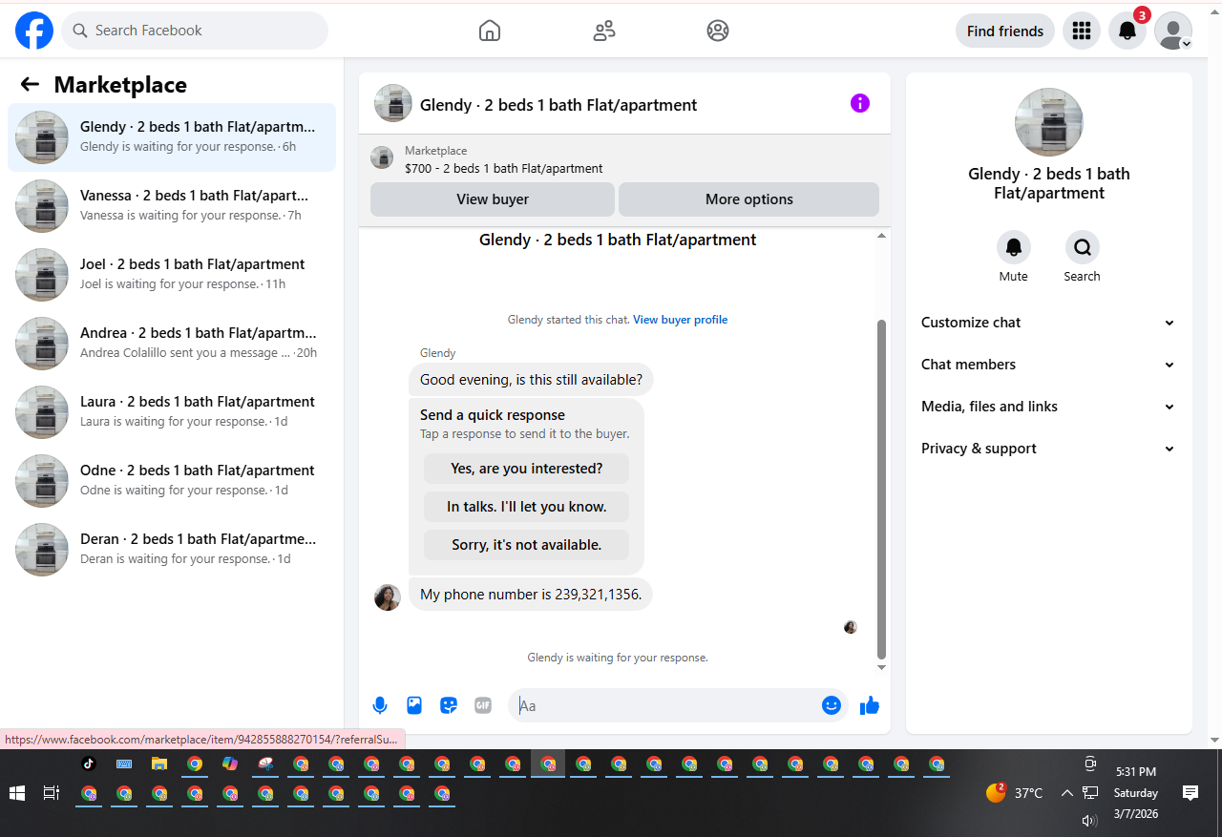Open the $700 Marketplace listing banner
The width and height of the screenshot is (1222, 837).
(x=624, y=159)
